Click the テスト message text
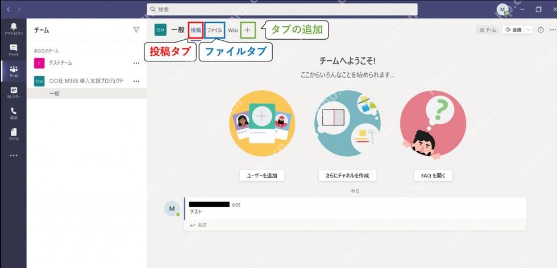This screenshot has width=557, height=268. [x=196, y=212]
